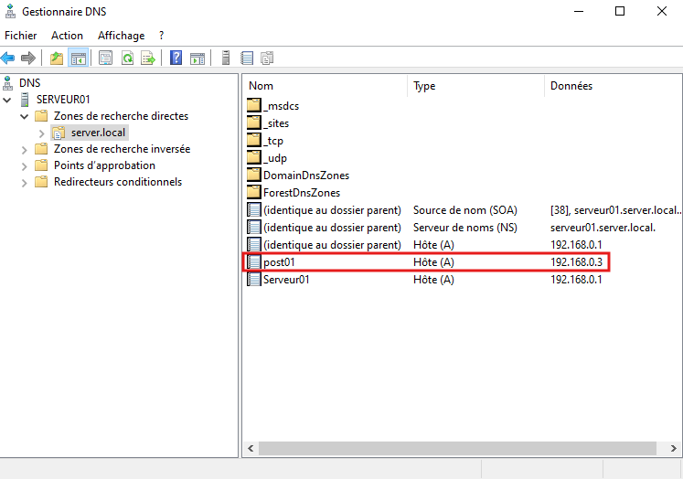Viewport: 683px width, 479px height.
Task: Sort records by the Type column header
Action: coord(424,86)
